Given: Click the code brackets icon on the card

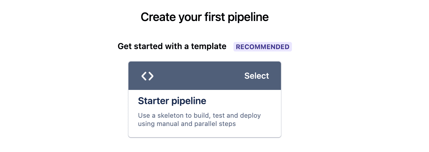Looking at the screenshot, I should pos(147,76).
